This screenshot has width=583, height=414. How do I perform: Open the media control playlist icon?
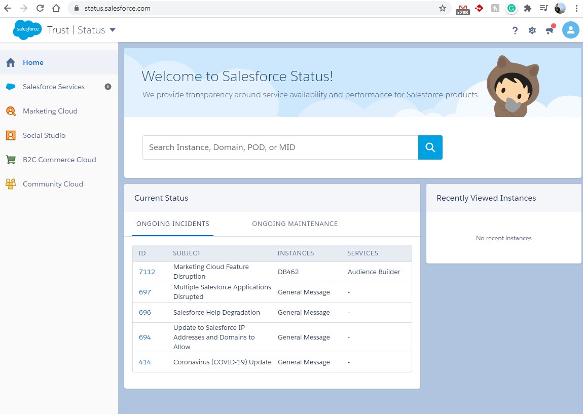tap(543, 8)
